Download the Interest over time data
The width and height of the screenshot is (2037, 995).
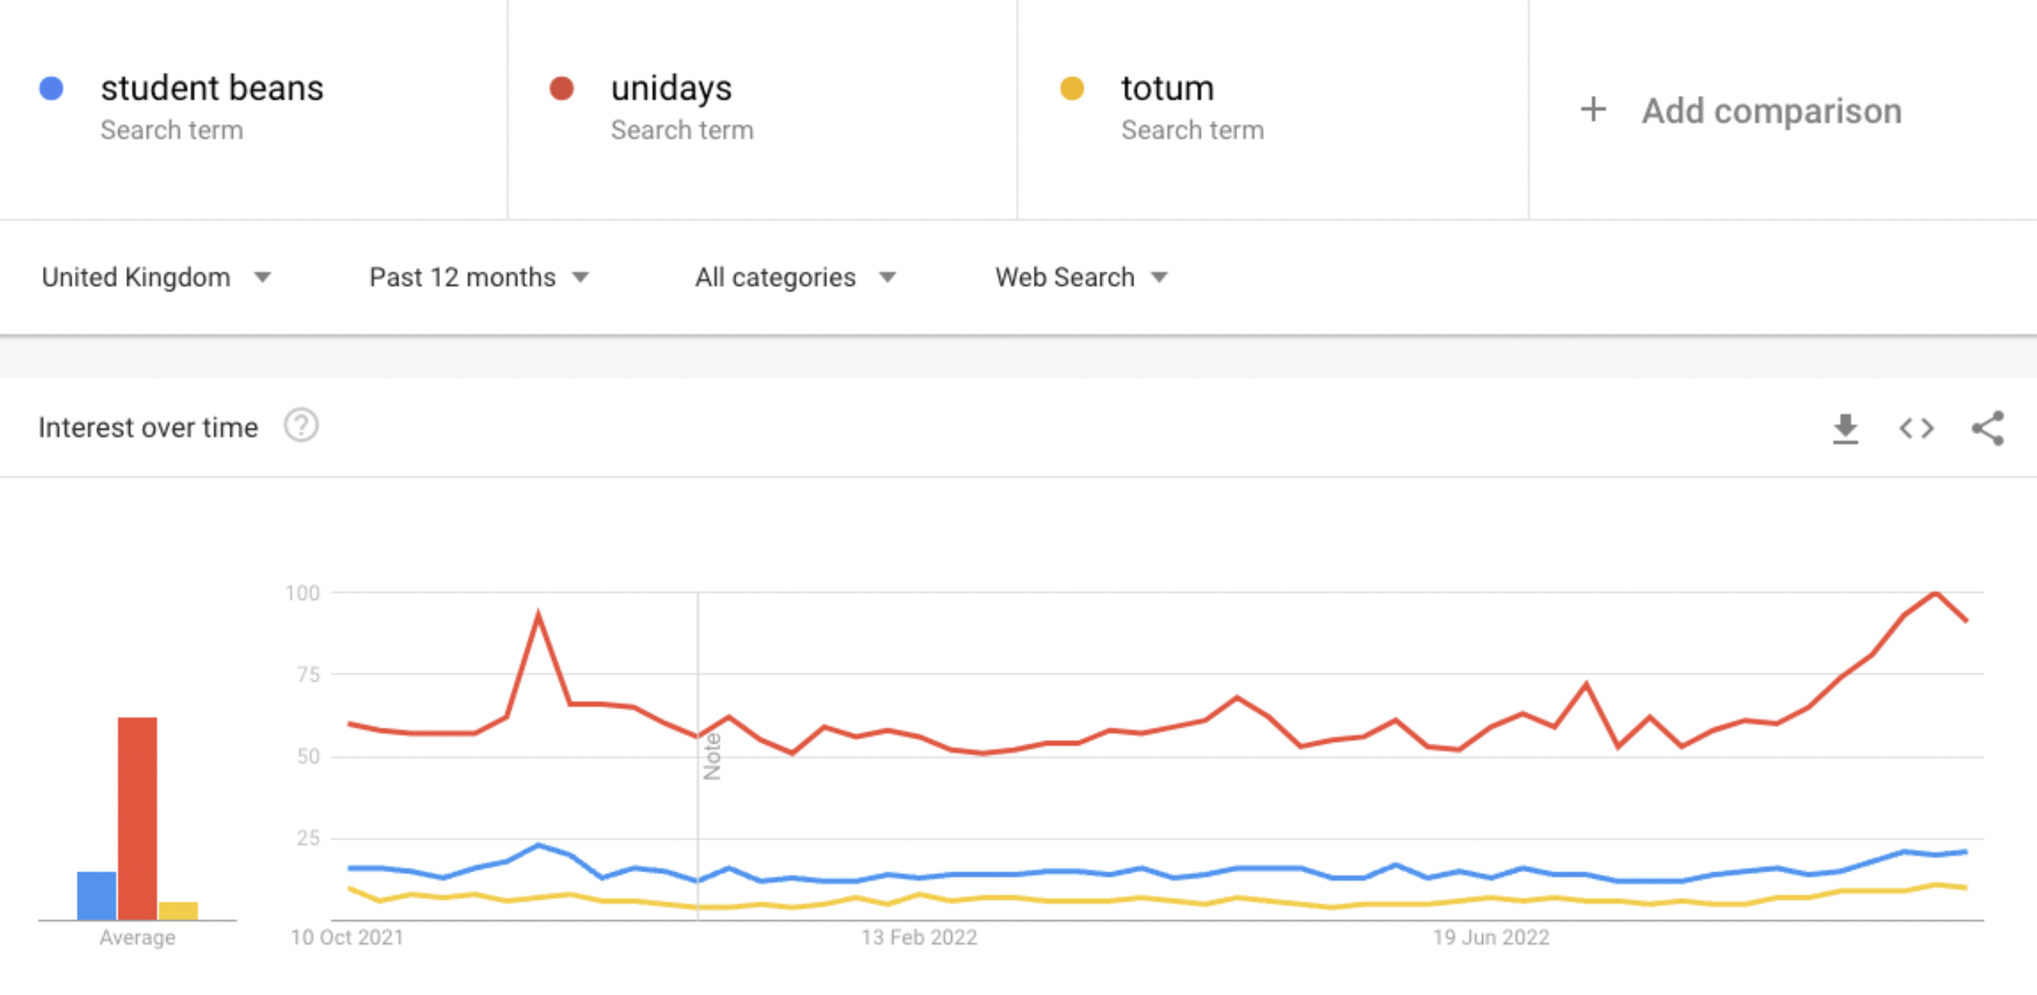click(x=1845, y=428)
